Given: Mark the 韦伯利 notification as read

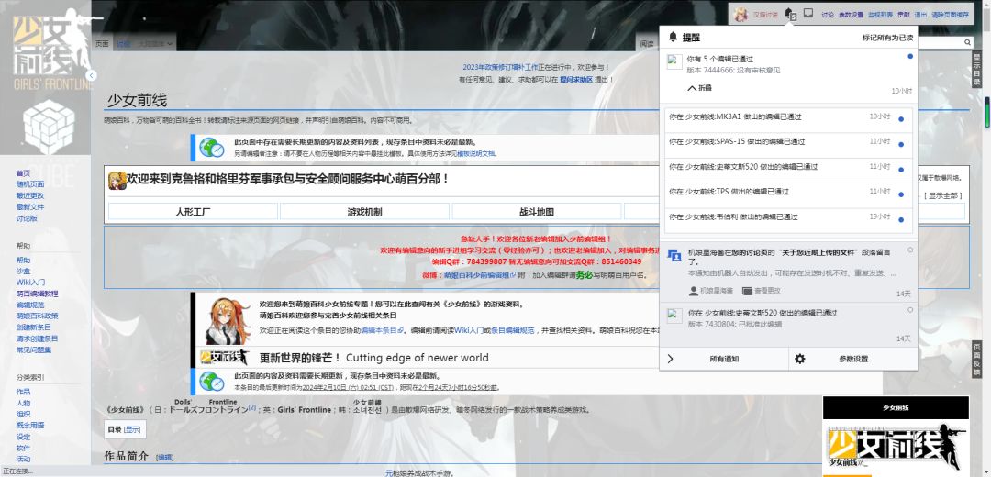Looking at the screenshot, I should click(x=901, y=220).
